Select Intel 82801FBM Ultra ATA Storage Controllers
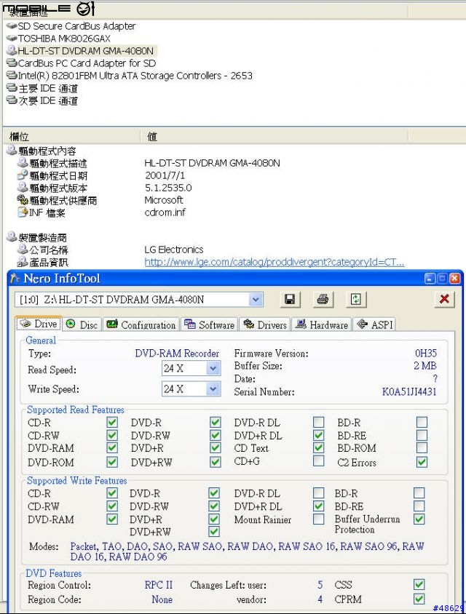Image resolution: width=466 pixels, height=614 pixels. click(135, 76)
